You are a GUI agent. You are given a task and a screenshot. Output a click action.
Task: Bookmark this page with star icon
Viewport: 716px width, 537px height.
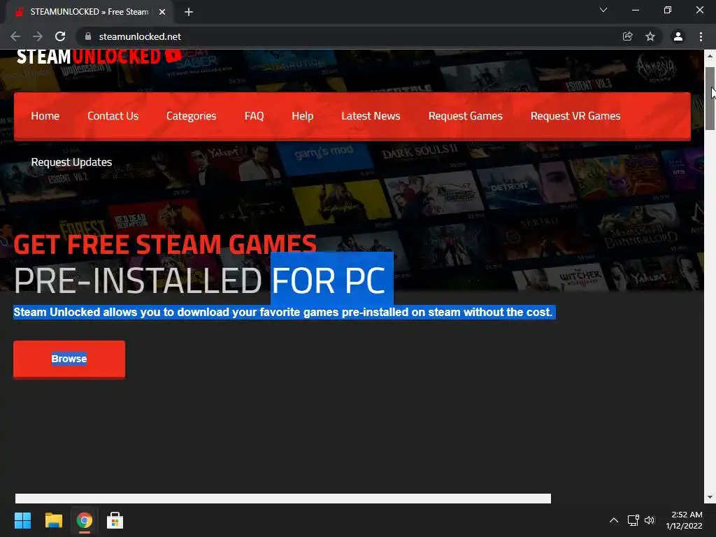point(650,36)
